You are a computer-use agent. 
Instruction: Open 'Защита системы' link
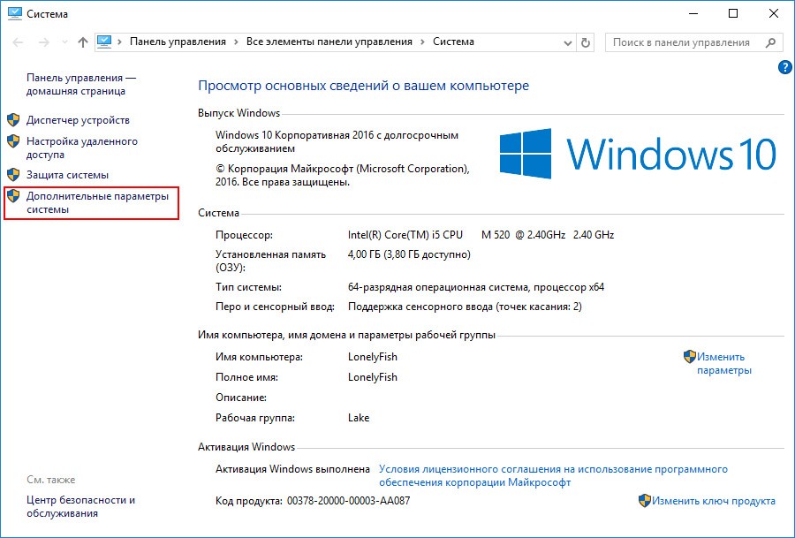[67, 175]
